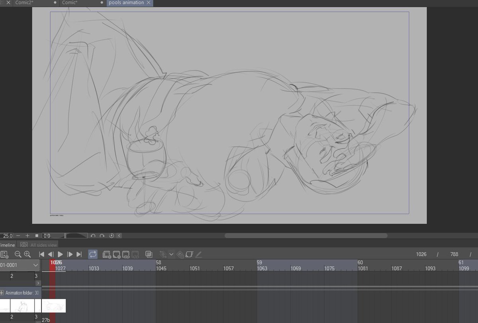
Task: Click frame 1057 on the timeline ruler
Action: coord(229,268)
